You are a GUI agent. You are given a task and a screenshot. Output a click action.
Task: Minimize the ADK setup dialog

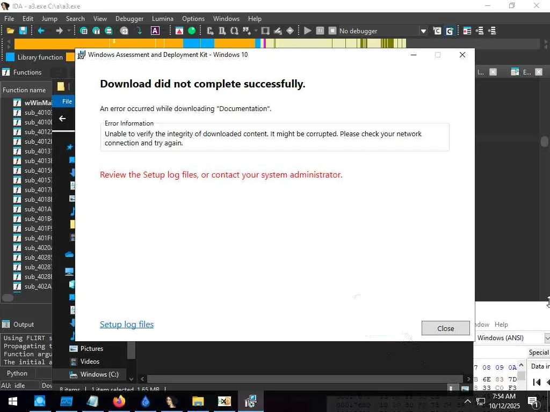(414, 55)
